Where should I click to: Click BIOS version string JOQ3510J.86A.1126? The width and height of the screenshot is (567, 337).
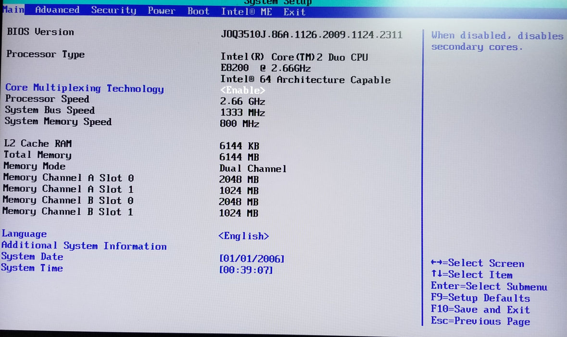pyautogui.click(x=311, y=35)
